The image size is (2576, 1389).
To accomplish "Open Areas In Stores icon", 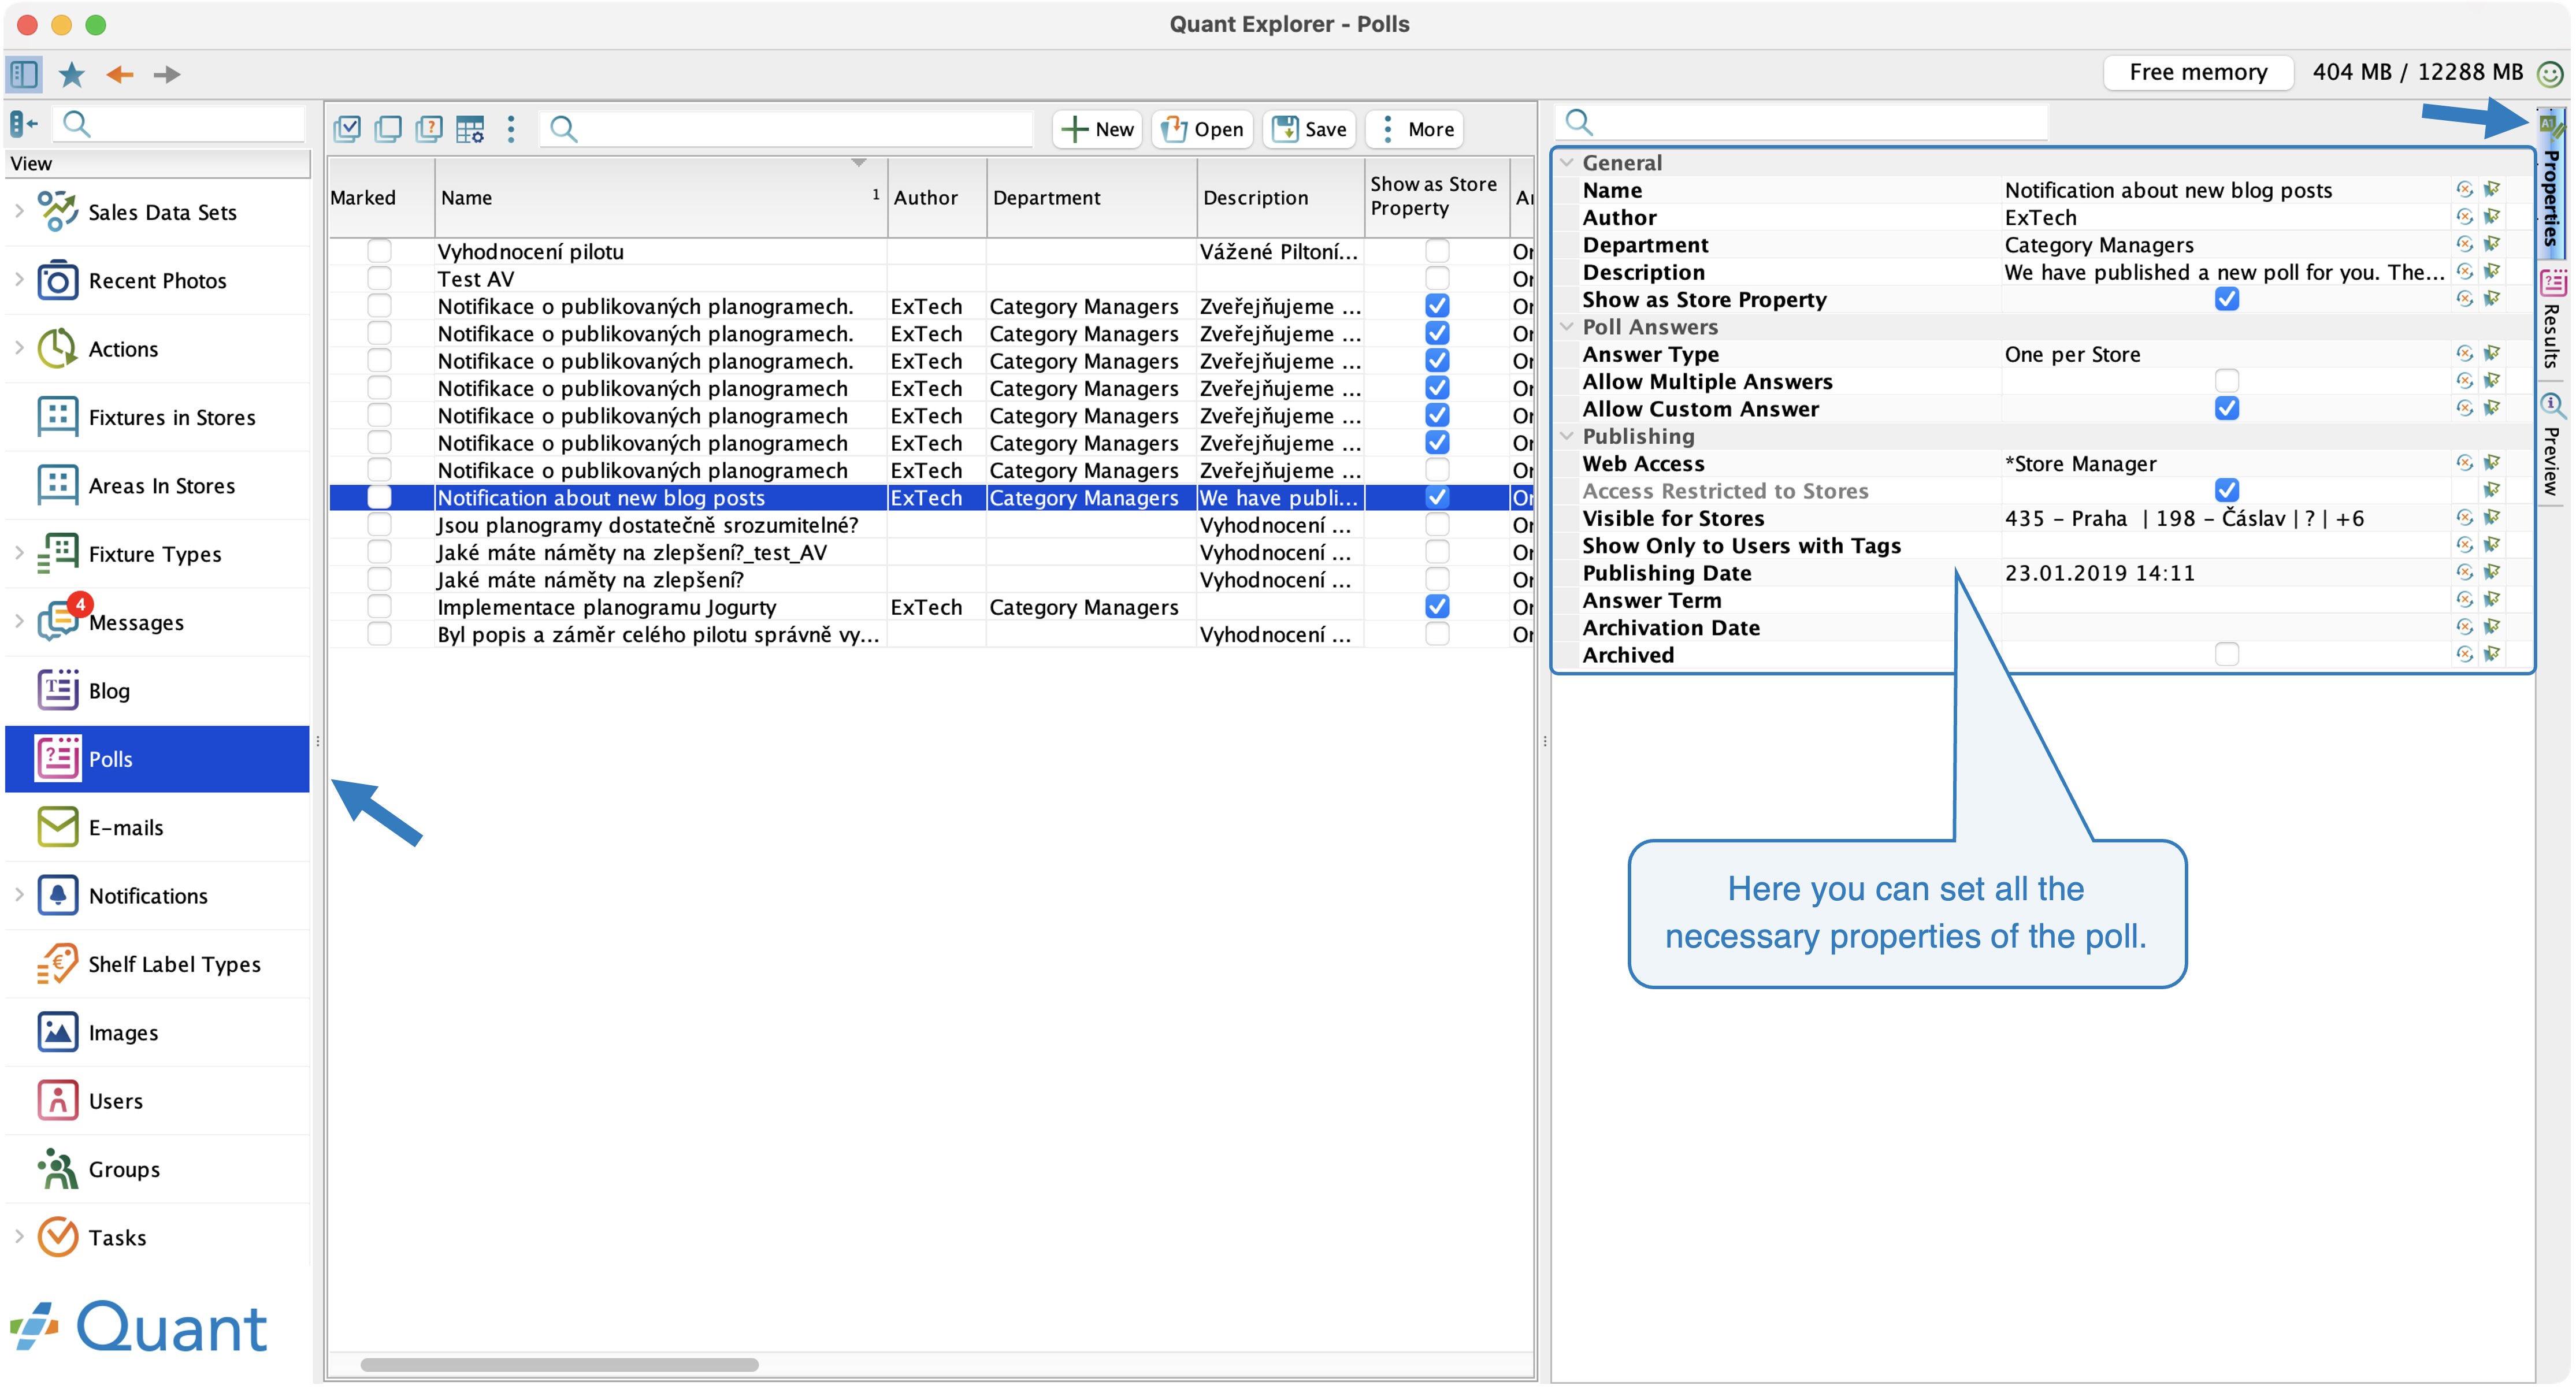I will 58,486.
